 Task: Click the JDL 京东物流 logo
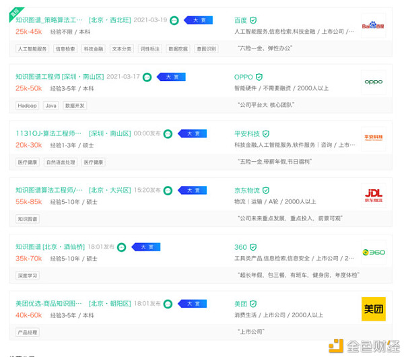click(x=373, y=196)
